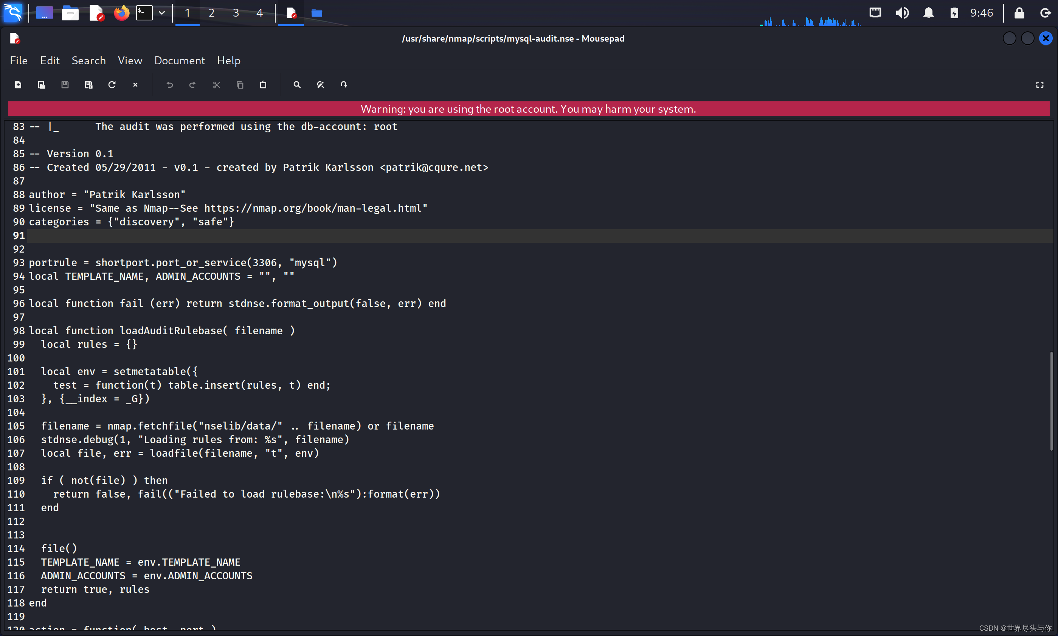
Task: Click the Save As toolbar icon
Action: pyautogui.click(x=89, y=85)
